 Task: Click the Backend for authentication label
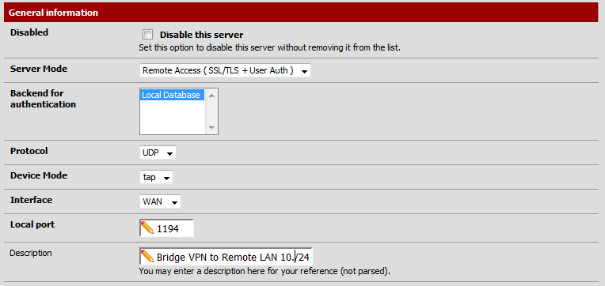pyautogui.click(x=43, y=99)
